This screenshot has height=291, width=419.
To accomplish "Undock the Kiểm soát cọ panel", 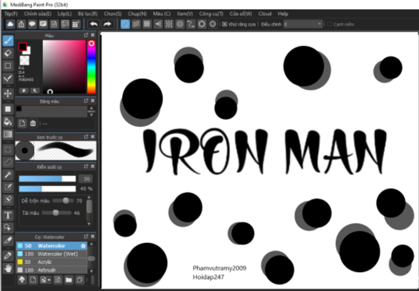I will point(86,166).
